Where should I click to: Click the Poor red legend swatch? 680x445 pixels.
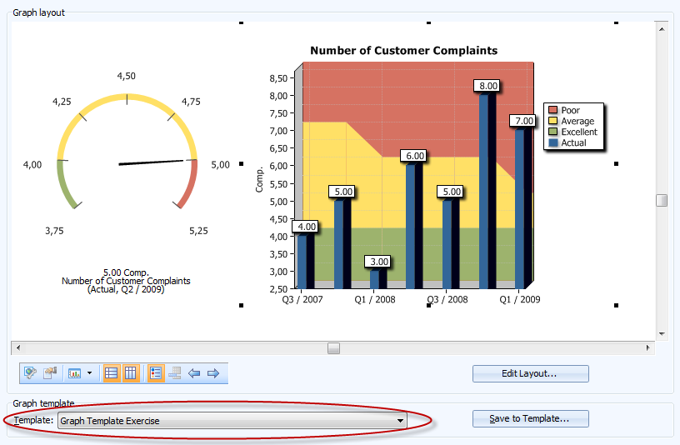pos(552,111)
